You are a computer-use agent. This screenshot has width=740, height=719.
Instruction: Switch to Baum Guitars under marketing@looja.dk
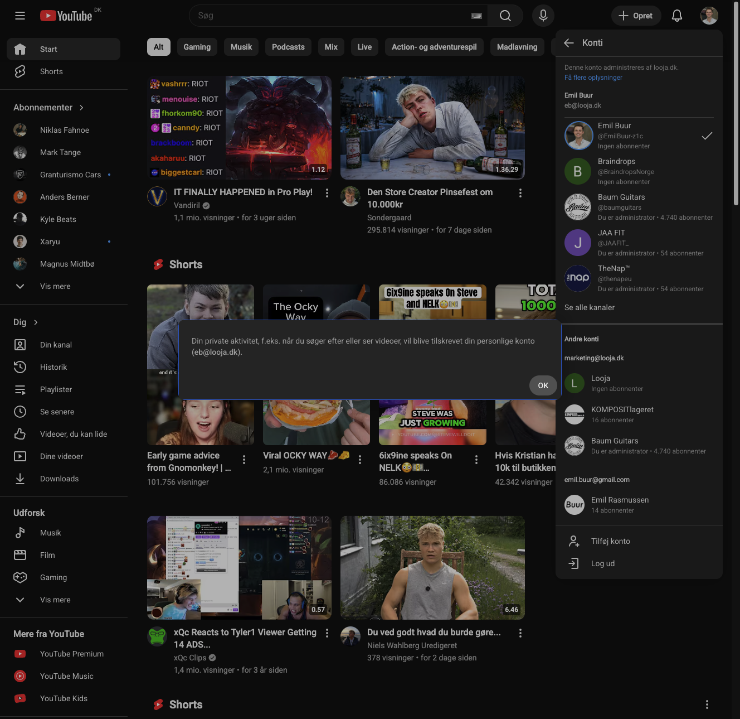click(x=639, y=446)
